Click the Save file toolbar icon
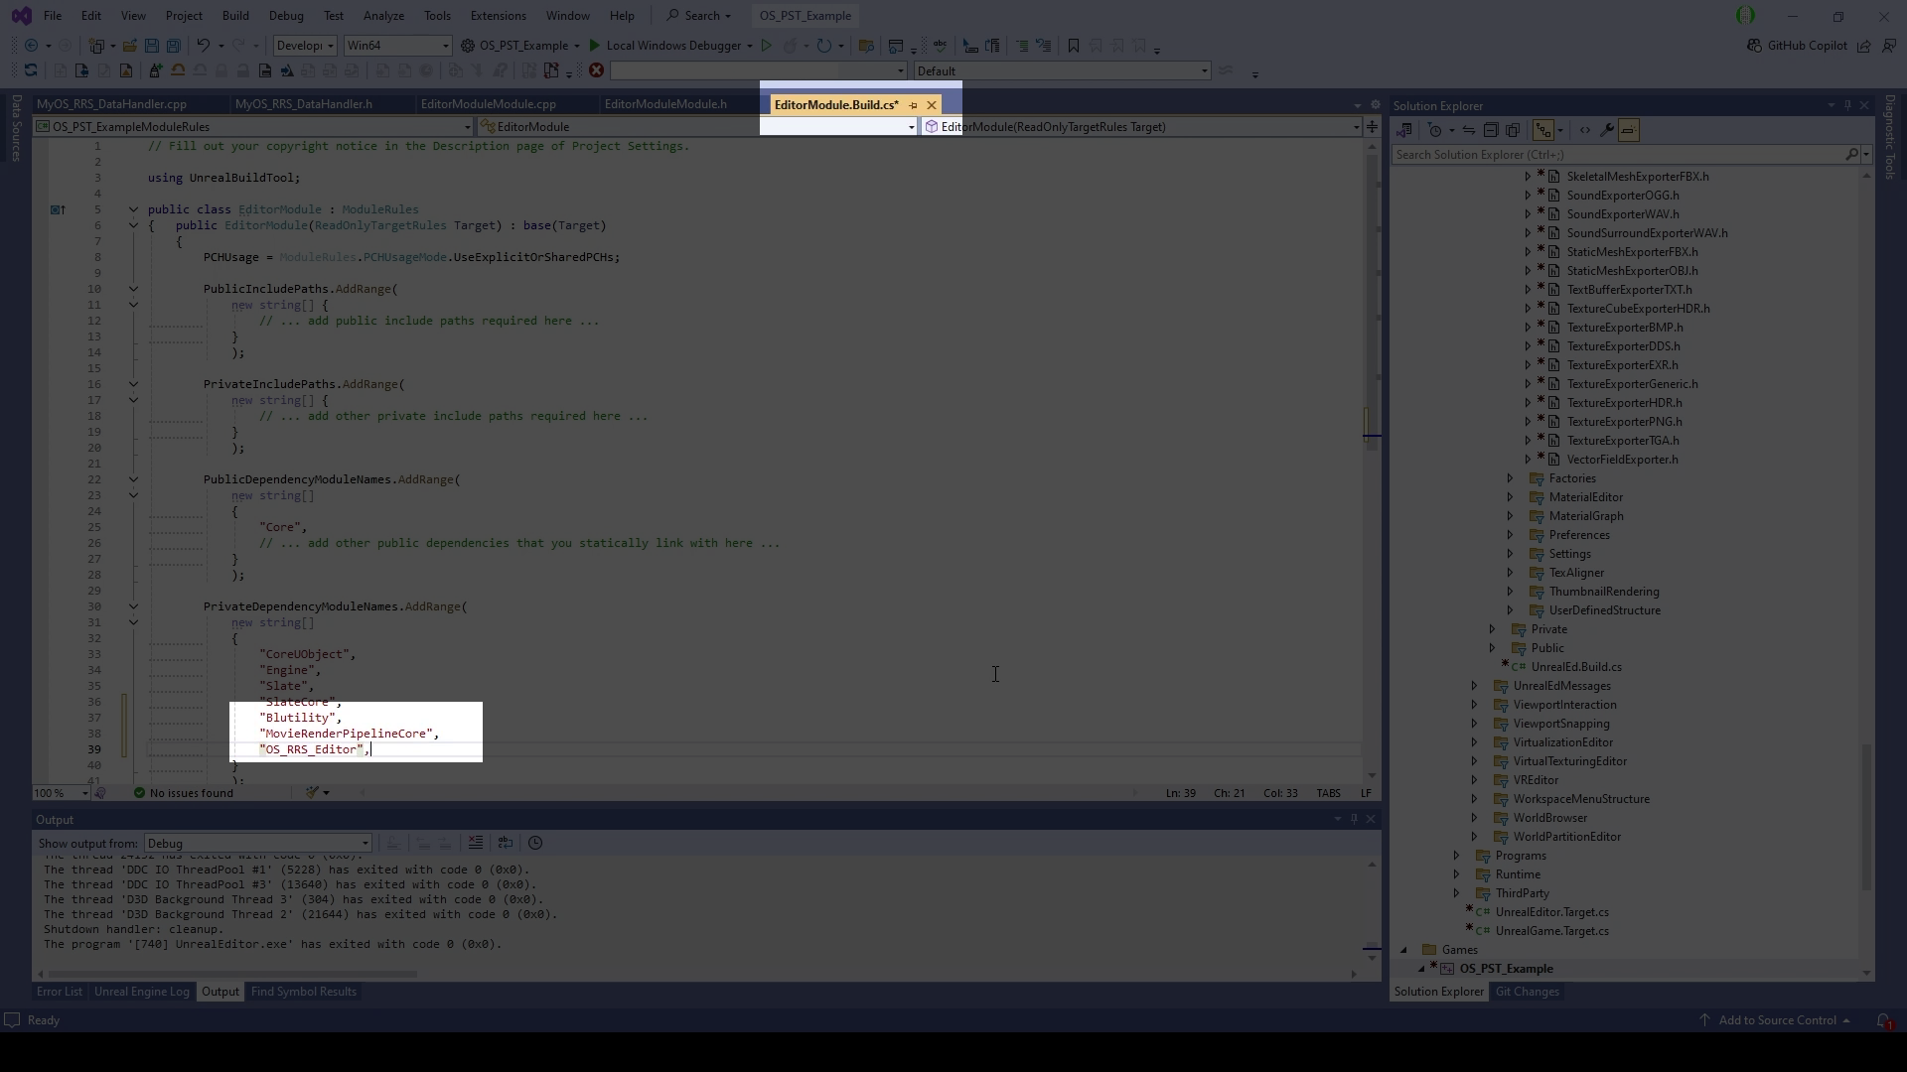The height and width of the screenshot is (1072, 1907). pyautogui.click(x=152, y=46)
